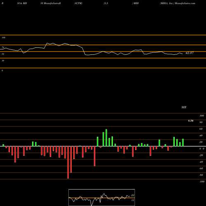The height and width of the screenshot is (206, 206).
Task: Click the -20 label on the MR axis
Action: point(201,155)
